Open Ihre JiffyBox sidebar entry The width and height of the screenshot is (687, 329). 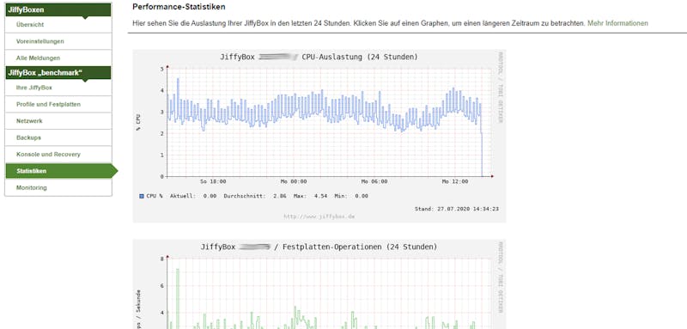click(58, 88)
